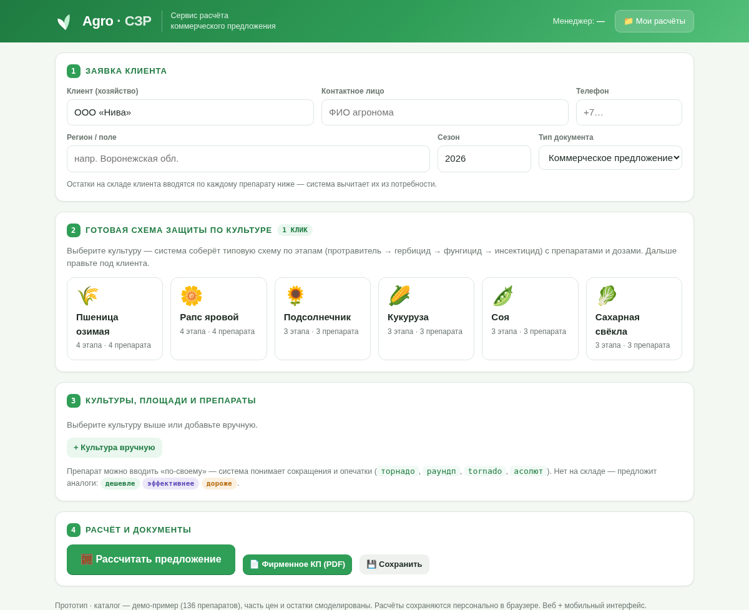Select the Сахарная свёкла leafy icon

pos(607,296)
